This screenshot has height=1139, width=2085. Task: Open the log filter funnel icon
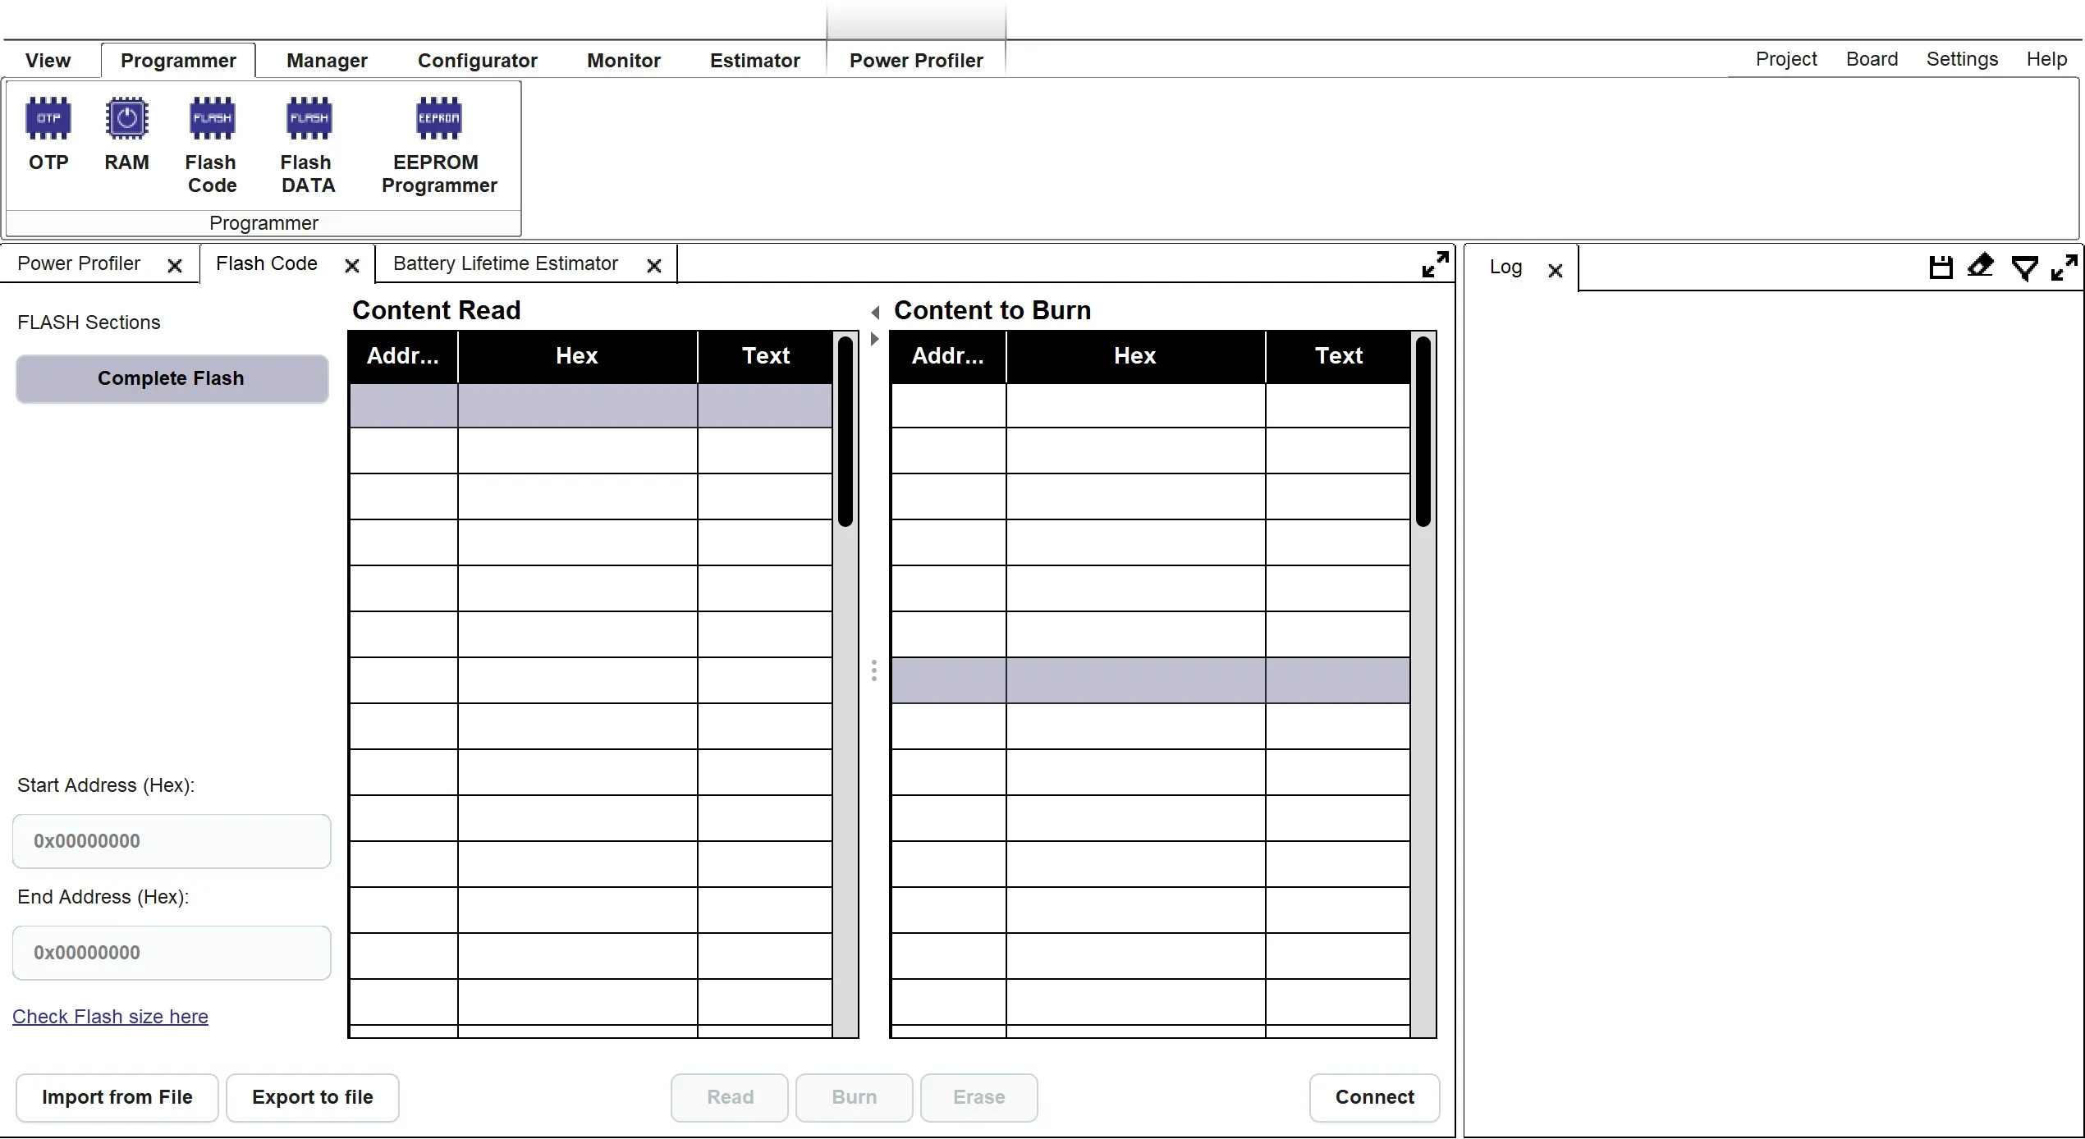(x=2024, y=268)
